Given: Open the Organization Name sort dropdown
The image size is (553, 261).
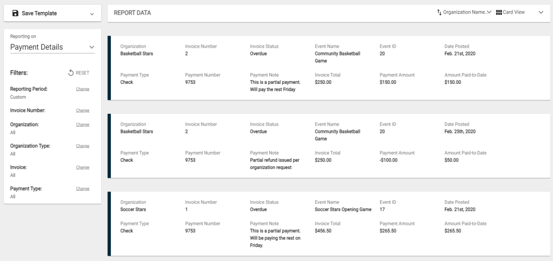Looking at the screenshot, I should coord(464,13).
